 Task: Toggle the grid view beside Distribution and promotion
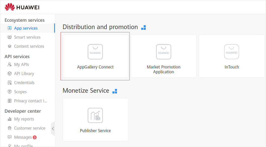(x=143, y=28)
